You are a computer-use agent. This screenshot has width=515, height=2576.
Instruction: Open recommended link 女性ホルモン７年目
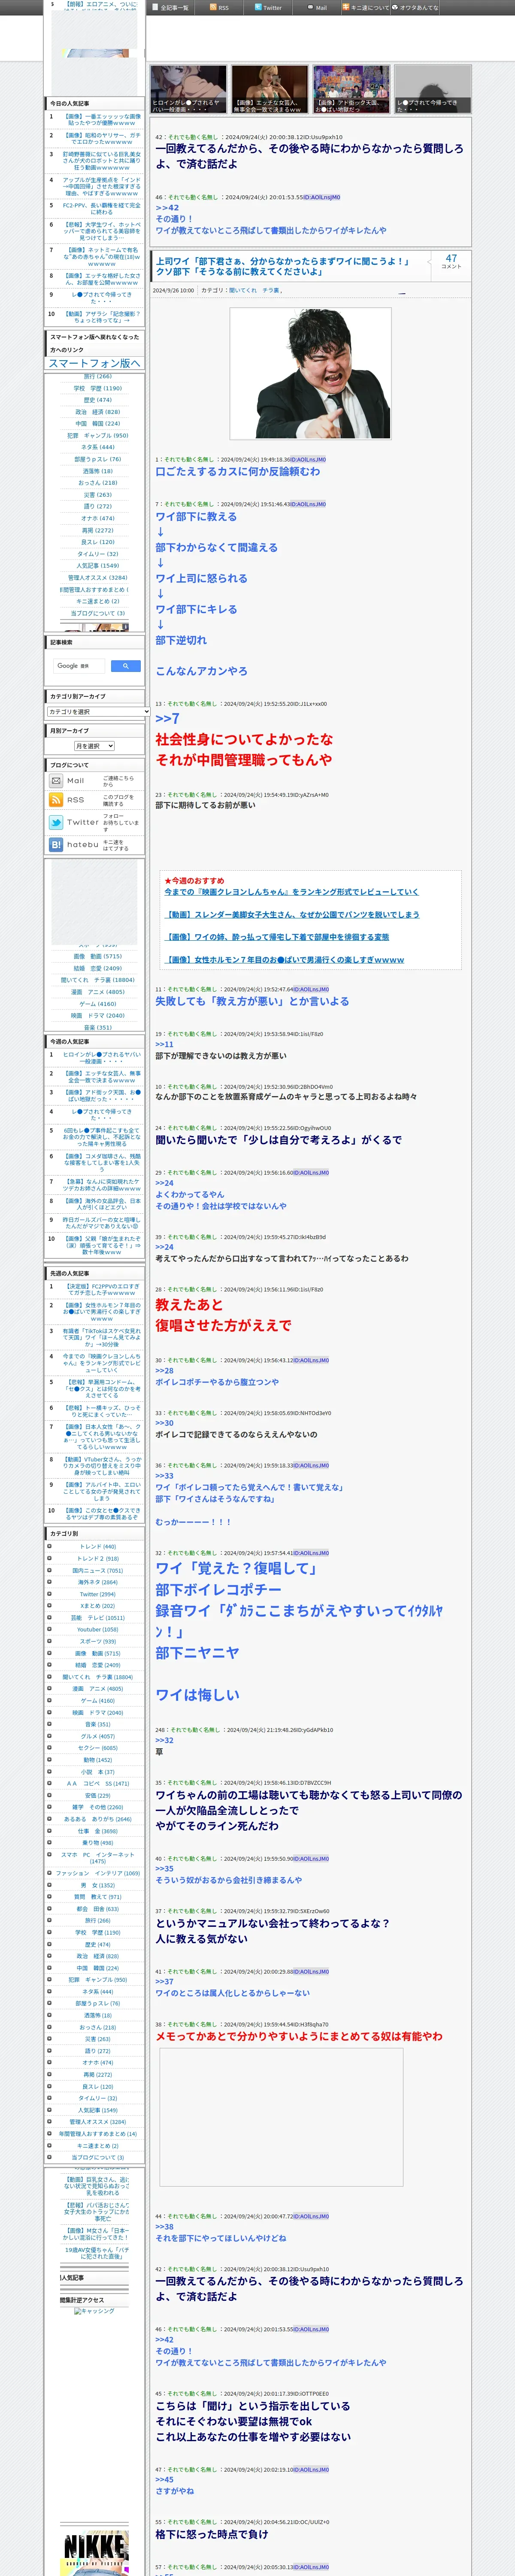[284, 960]
